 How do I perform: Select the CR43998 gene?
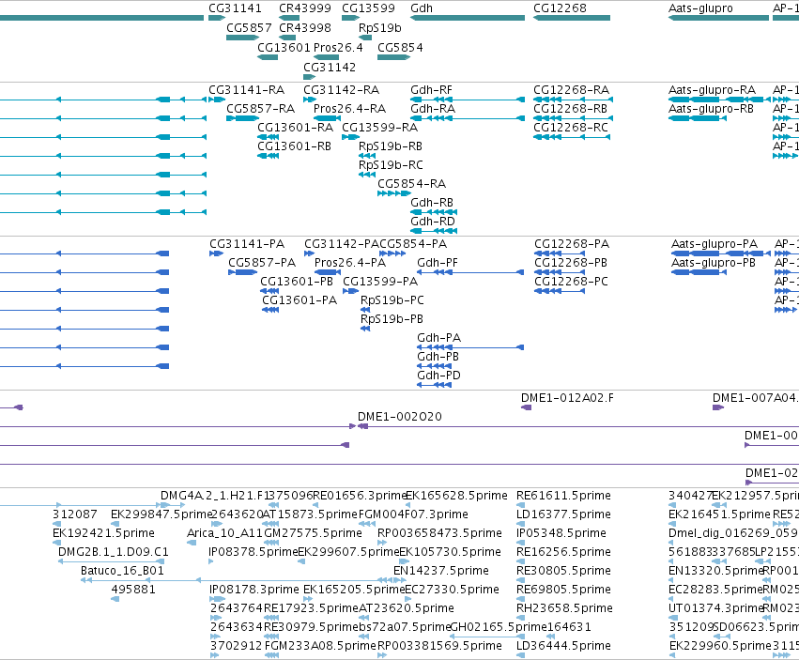(x=287, y=38)
